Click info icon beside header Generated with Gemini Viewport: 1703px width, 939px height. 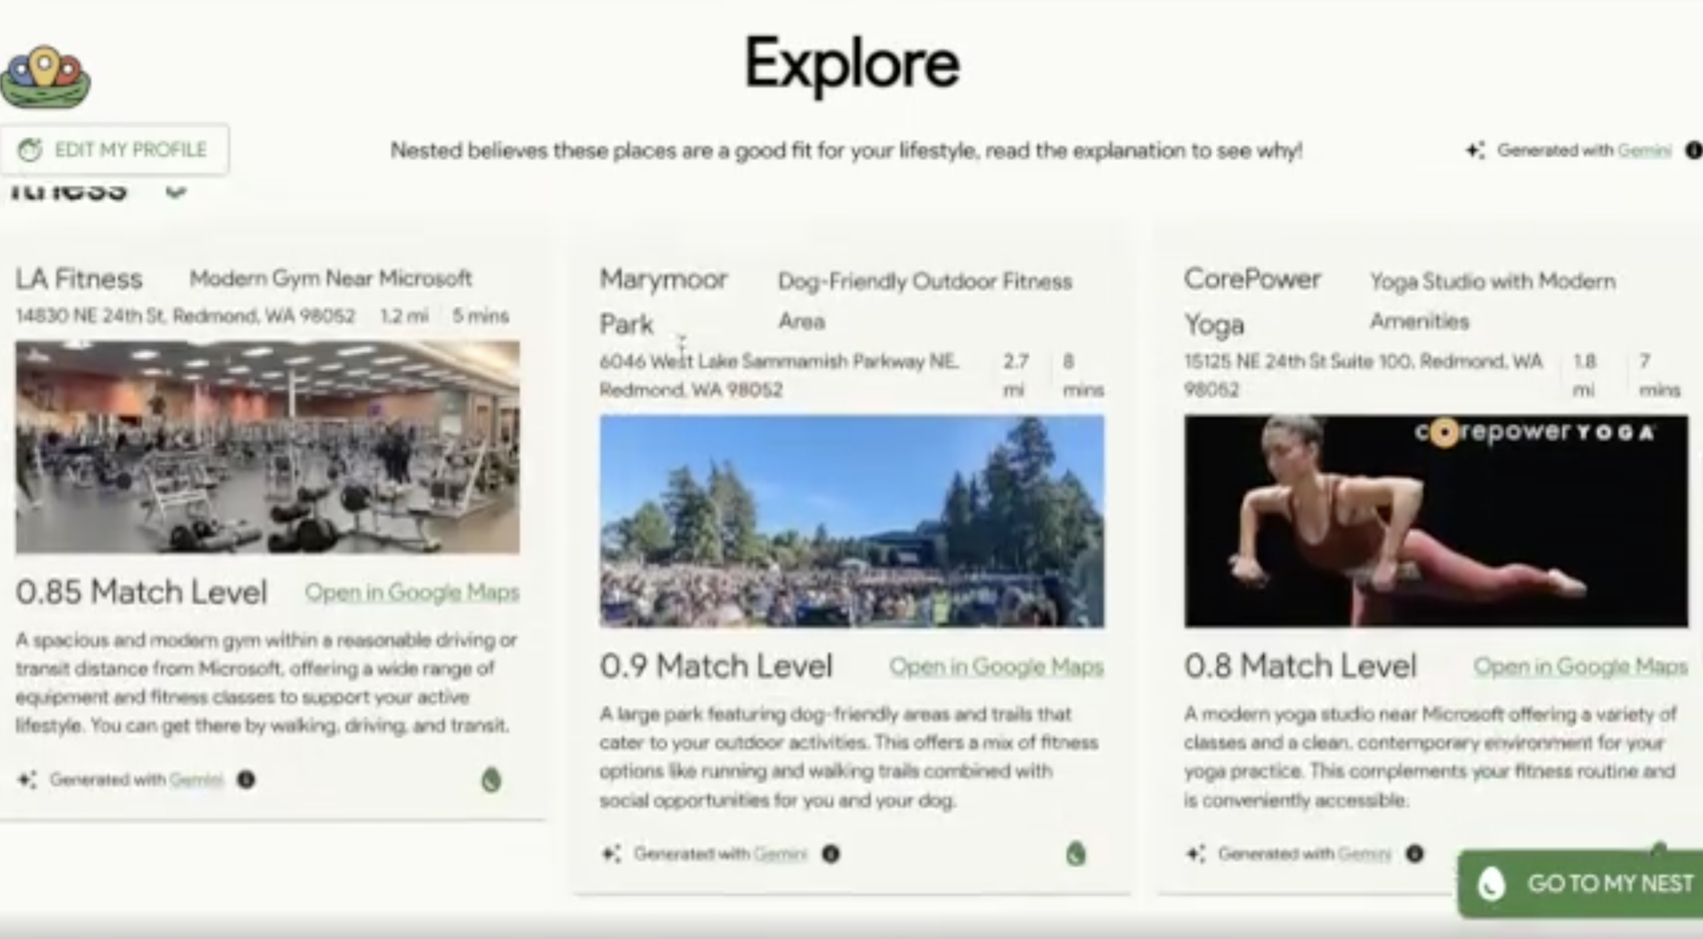(x=1694, y=151)
